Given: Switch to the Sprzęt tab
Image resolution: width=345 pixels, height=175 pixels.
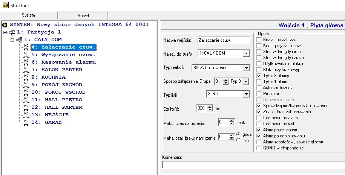Looking at the screenshot, I should pos(83,16).
